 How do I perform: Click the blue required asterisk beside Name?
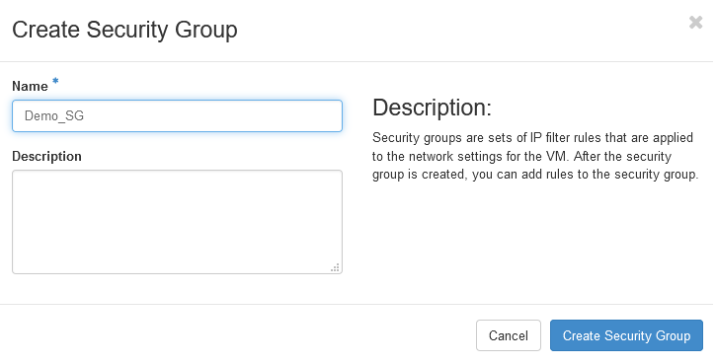click(55, 81)
